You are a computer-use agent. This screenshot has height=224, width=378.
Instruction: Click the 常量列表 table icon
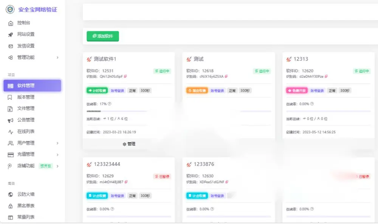coord(11,218)
